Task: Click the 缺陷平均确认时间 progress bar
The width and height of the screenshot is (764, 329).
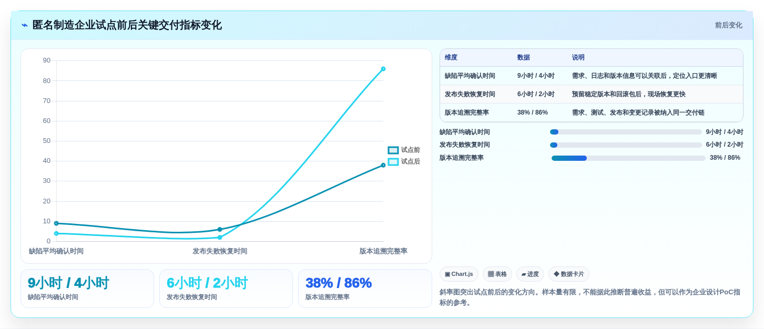Action: tap(626, 132)
